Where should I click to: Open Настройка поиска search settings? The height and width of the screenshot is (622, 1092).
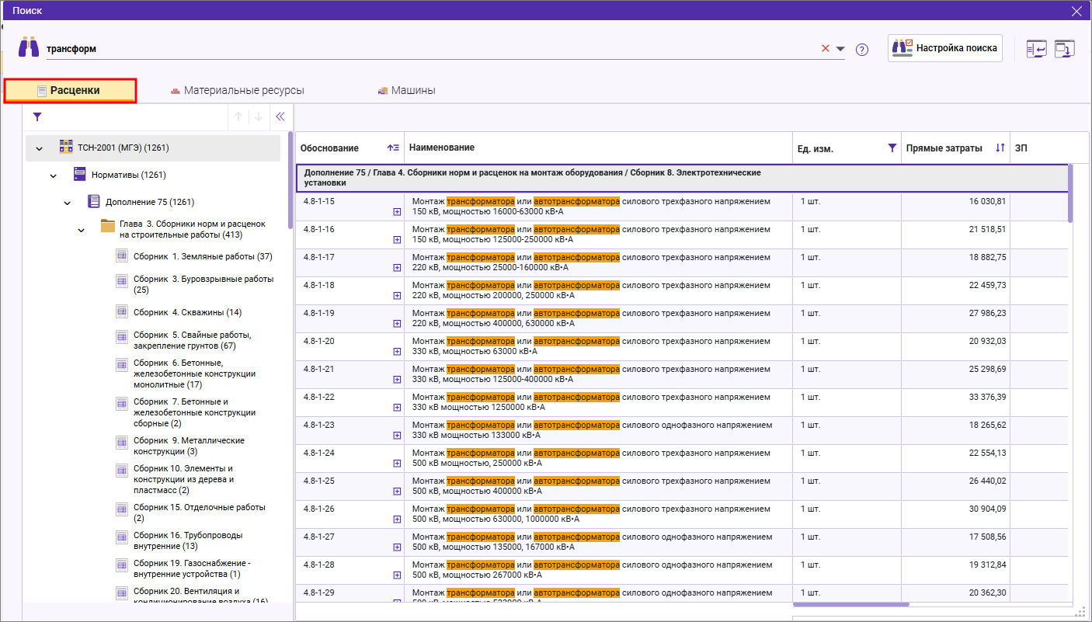point(945,48)
